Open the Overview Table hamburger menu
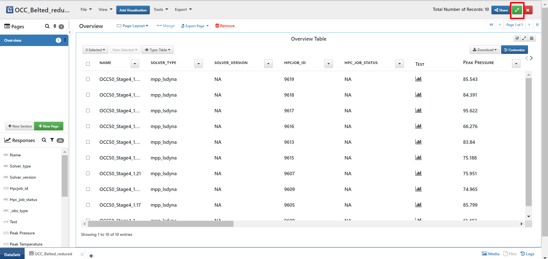This screenshot has height=259, width=548. coord(532,38)
